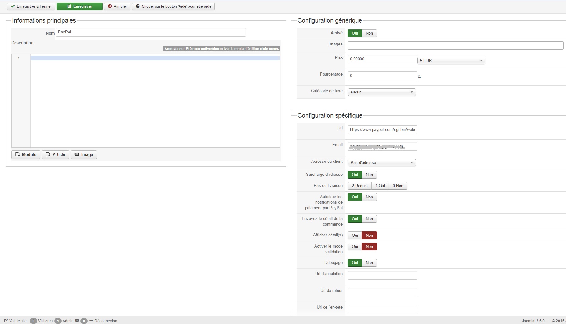This screenshot has width=566, height=324.
Task: Click the Url d'annulation field
Action: [x=382, y=275]
